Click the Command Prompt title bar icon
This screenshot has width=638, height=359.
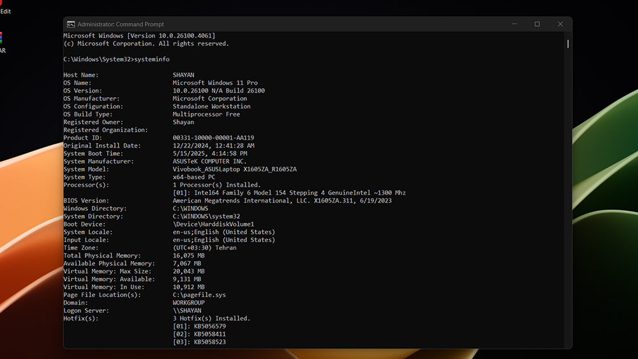71,24
